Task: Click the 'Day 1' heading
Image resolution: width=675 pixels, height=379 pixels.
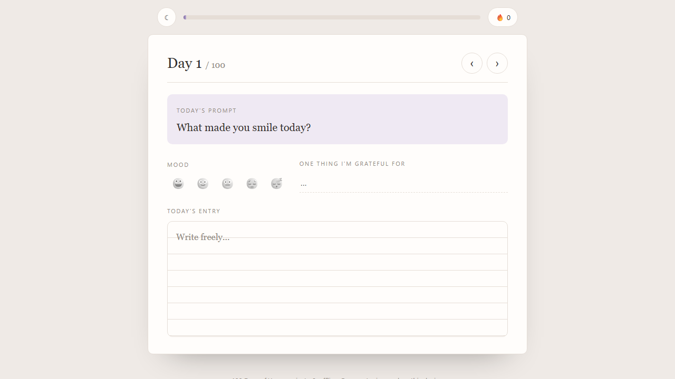Action: (x=185, y=63)
